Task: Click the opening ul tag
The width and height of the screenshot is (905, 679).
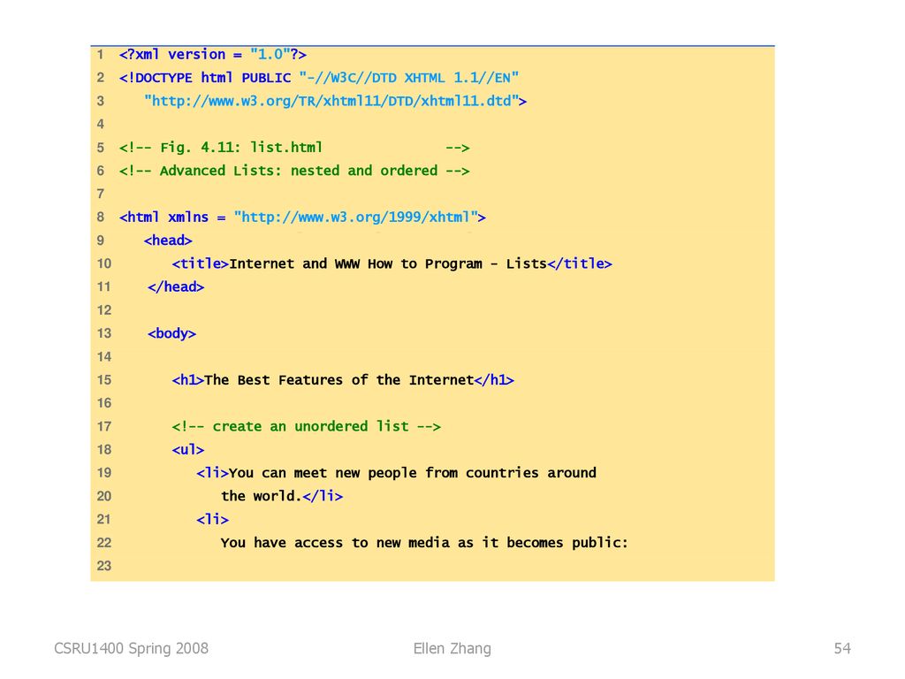Action: click(x=188, y=450)
